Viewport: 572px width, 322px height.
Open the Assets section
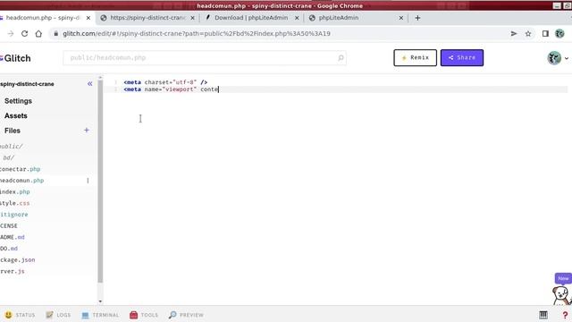coord(16,115)
